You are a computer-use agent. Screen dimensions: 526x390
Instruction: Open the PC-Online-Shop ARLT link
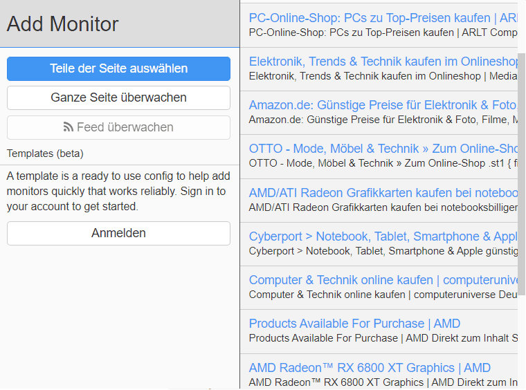(383, 18)
